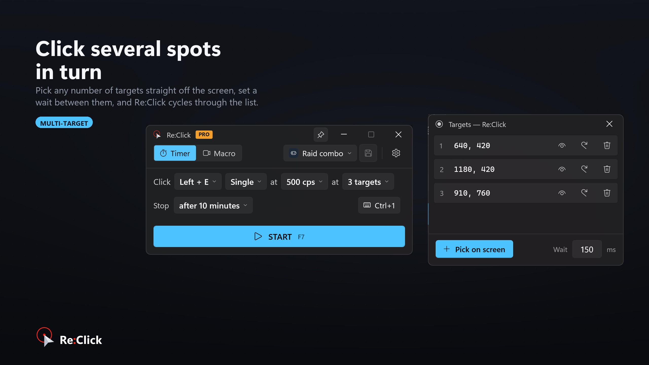The image size is (649, 365).
Task: Re-pick position for target 640, 420
Action: click(584, 145)
